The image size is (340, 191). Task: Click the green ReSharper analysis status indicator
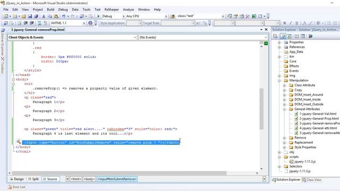[x=266, y=44]
